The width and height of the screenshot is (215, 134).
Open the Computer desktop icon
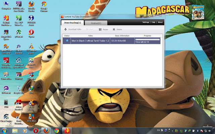coord(6,6)
